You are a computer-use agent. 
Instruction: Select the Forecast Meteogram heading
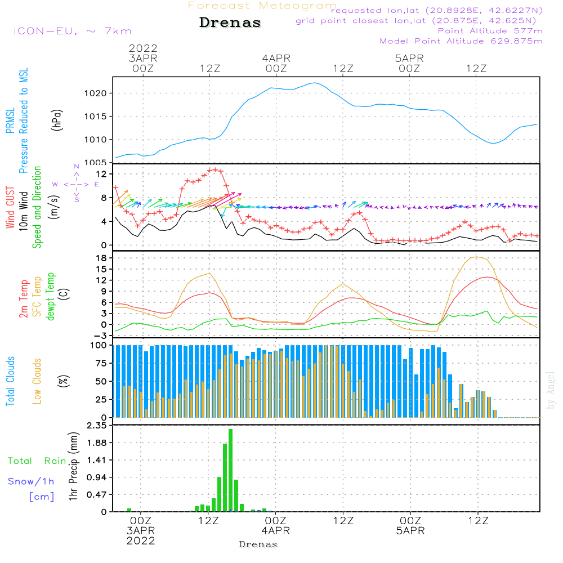pos(262,6)
